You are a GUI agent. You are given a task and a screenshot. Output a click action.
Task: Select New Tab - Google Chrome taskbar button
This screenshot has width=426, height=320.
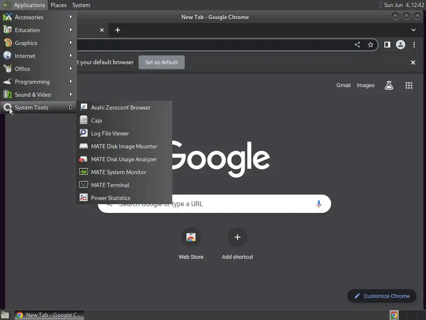(x=49, y=315)
